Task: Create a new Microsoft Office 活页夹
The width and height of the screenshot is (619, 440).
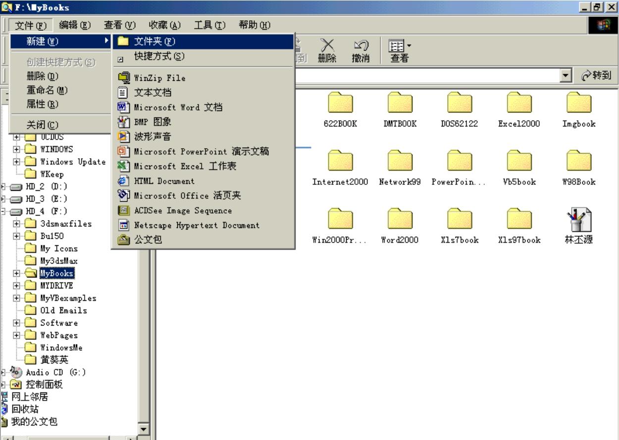Action: (203, 196)
